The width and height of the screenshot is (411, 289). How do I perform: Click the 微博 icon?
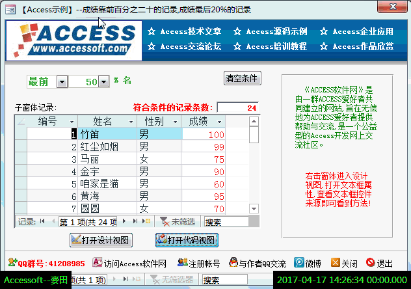point(298,262)
